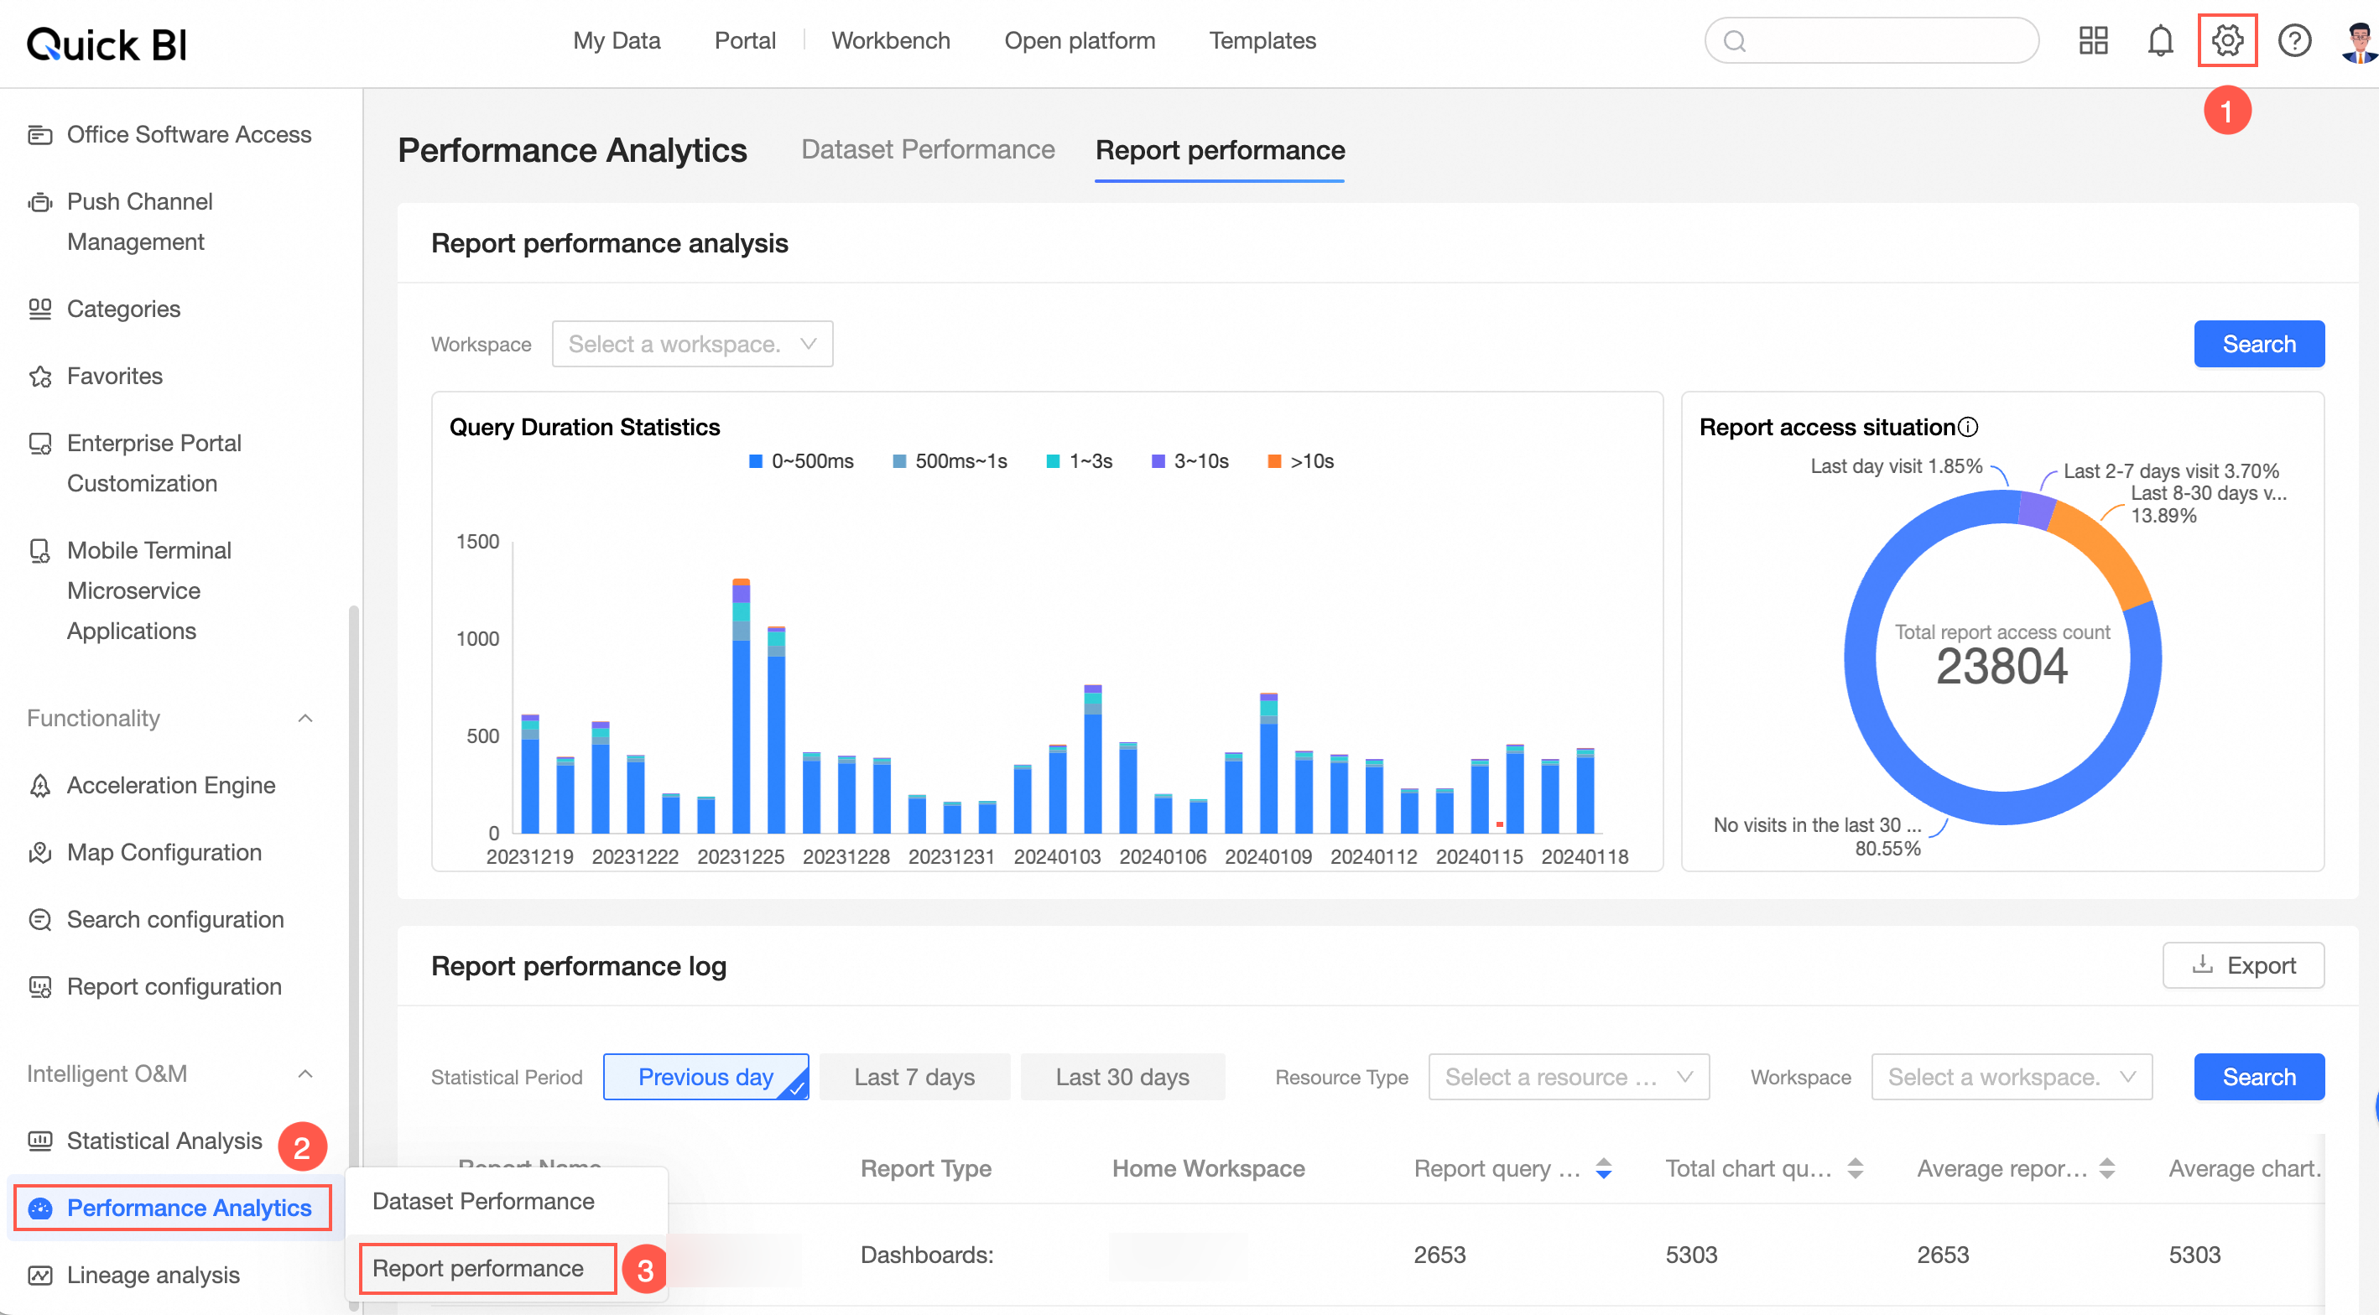Click the Search button in log section
The width and height of the screenshot is (2379, 1315).
[x=2258, y=1077]
